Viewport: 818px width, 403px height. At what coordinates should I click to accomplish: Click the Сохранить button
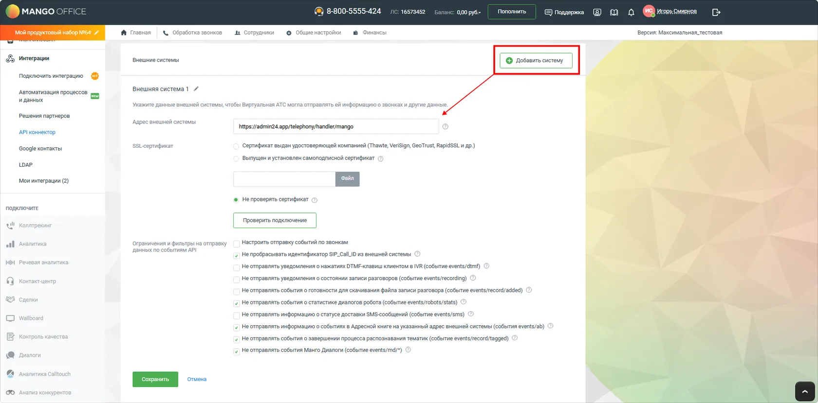155,379
